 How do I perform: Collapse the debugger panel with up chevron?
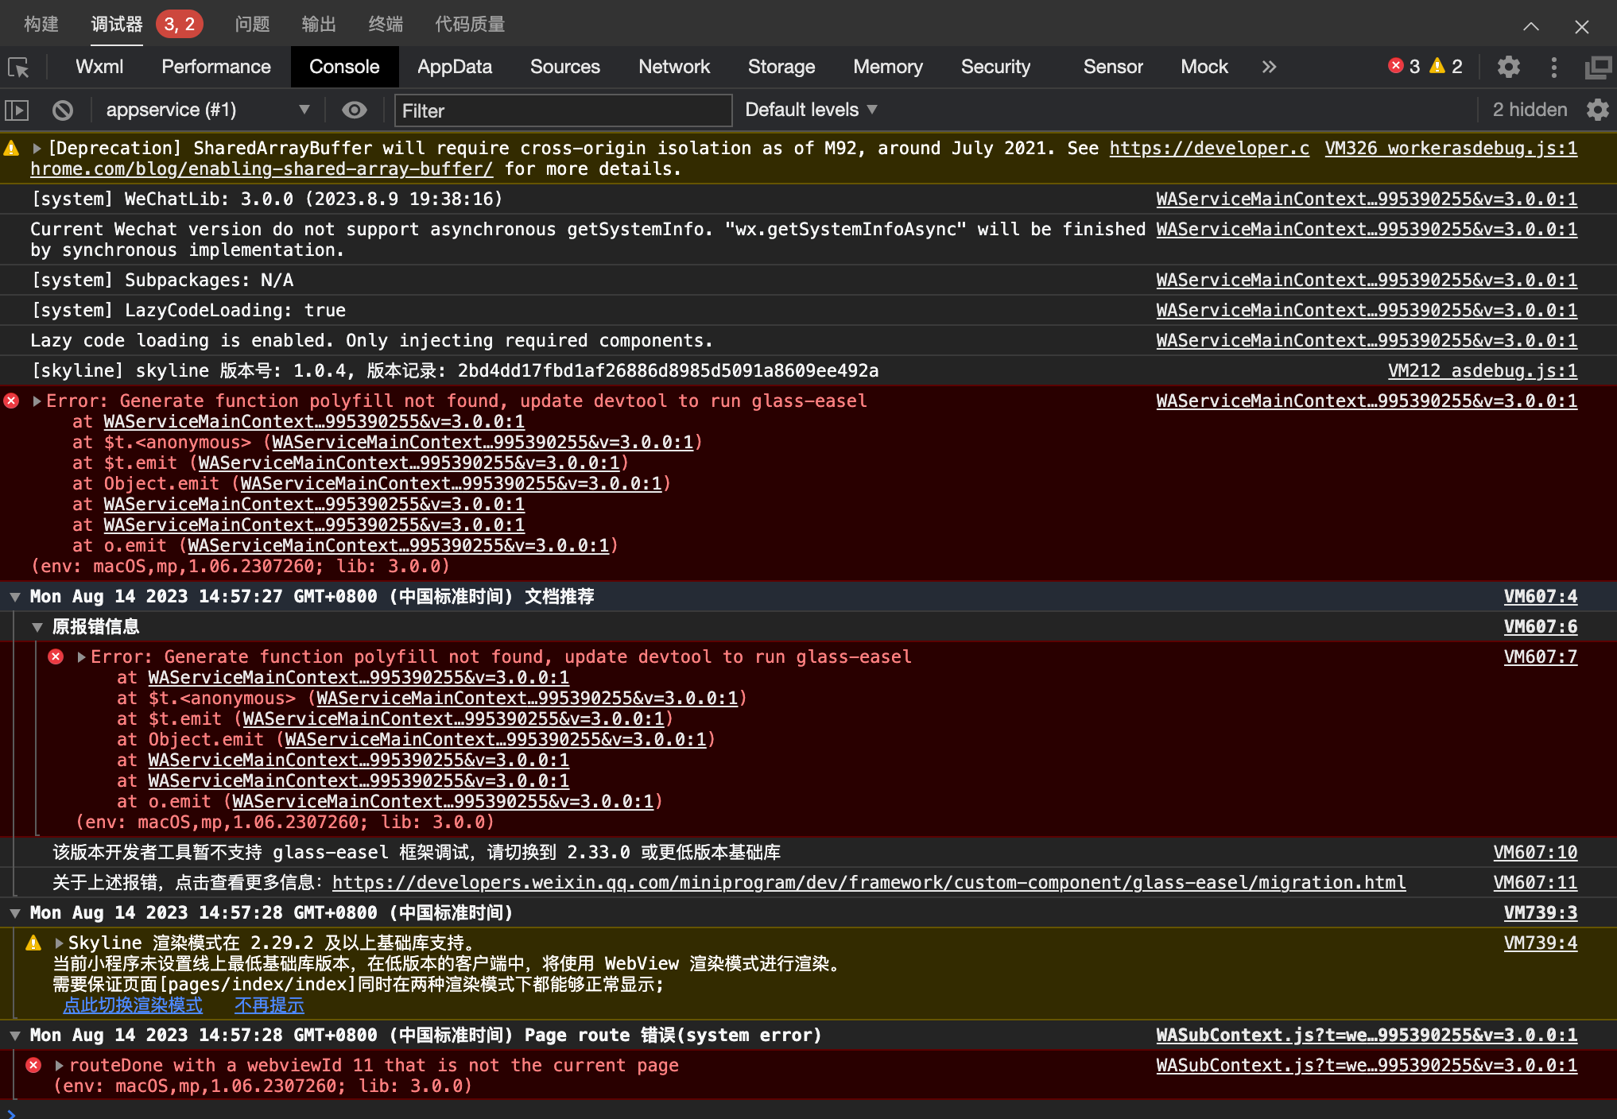[1530, 26]
